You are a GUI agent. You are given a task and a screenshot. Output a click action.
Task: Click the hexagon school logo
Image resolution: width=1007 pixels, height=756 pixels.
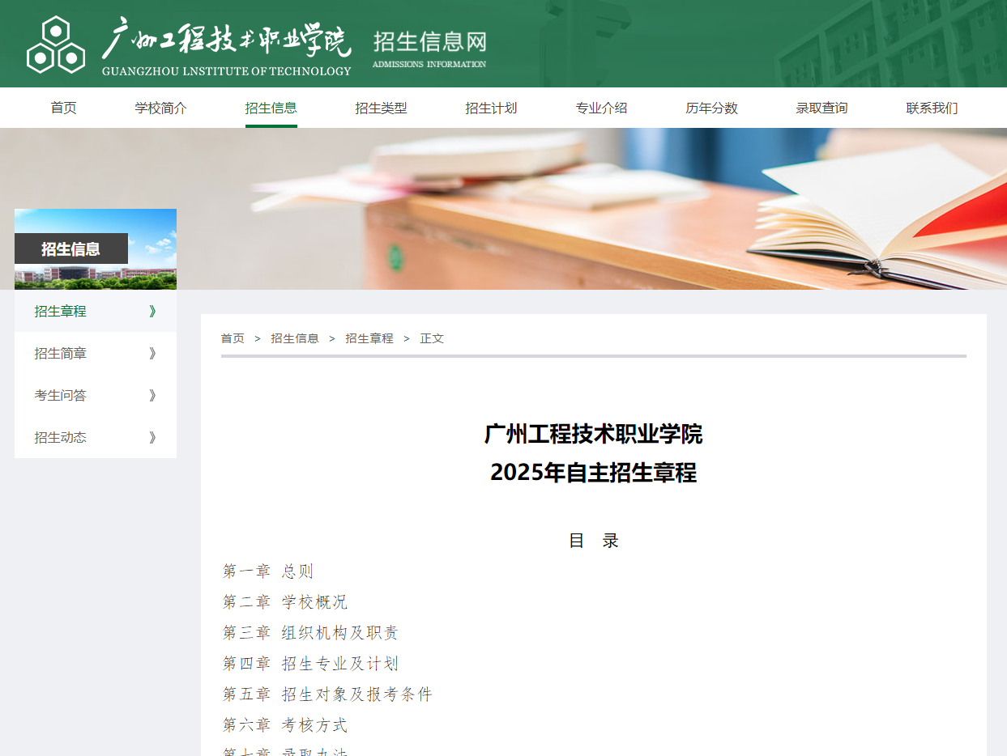point(56,43)
